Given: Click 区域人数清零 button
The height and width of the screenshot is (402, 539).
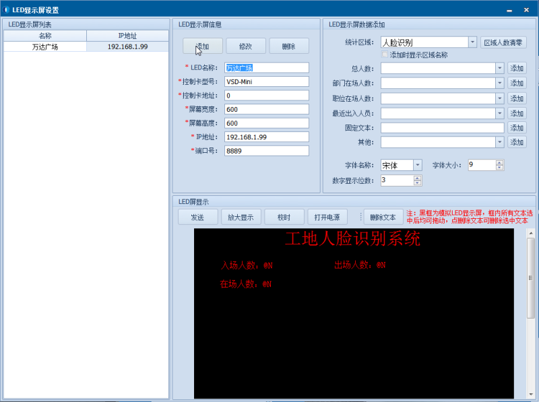Looking at the screenshot, I should 504,42.
